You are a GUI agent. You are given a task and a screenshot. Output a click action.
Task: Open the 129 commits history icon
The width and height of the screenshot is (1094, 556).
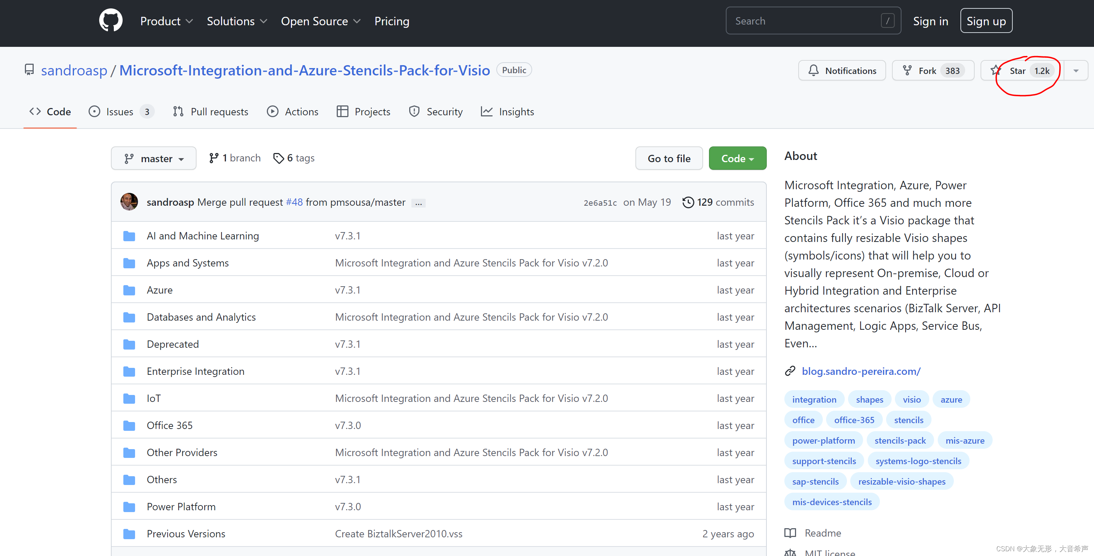(688, 202)
